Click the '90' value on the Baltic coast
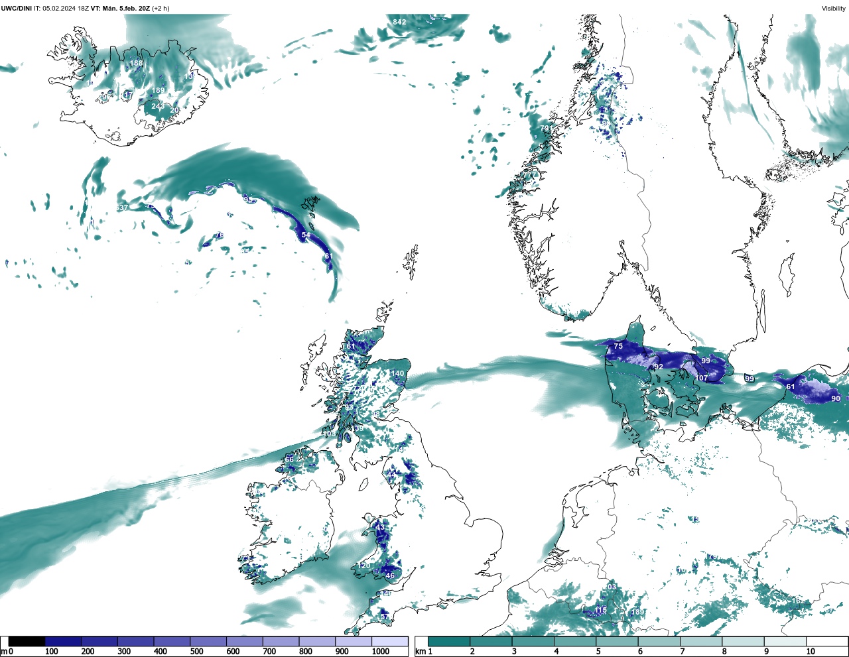Screen dimensions: 849x657 (x=836, y=398)
